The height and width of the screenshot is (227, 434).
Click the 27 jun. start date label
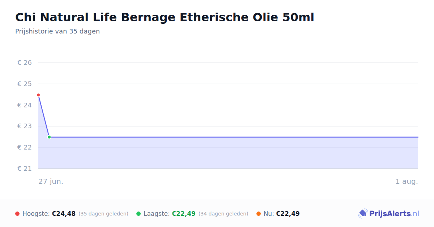click(51, 181)
